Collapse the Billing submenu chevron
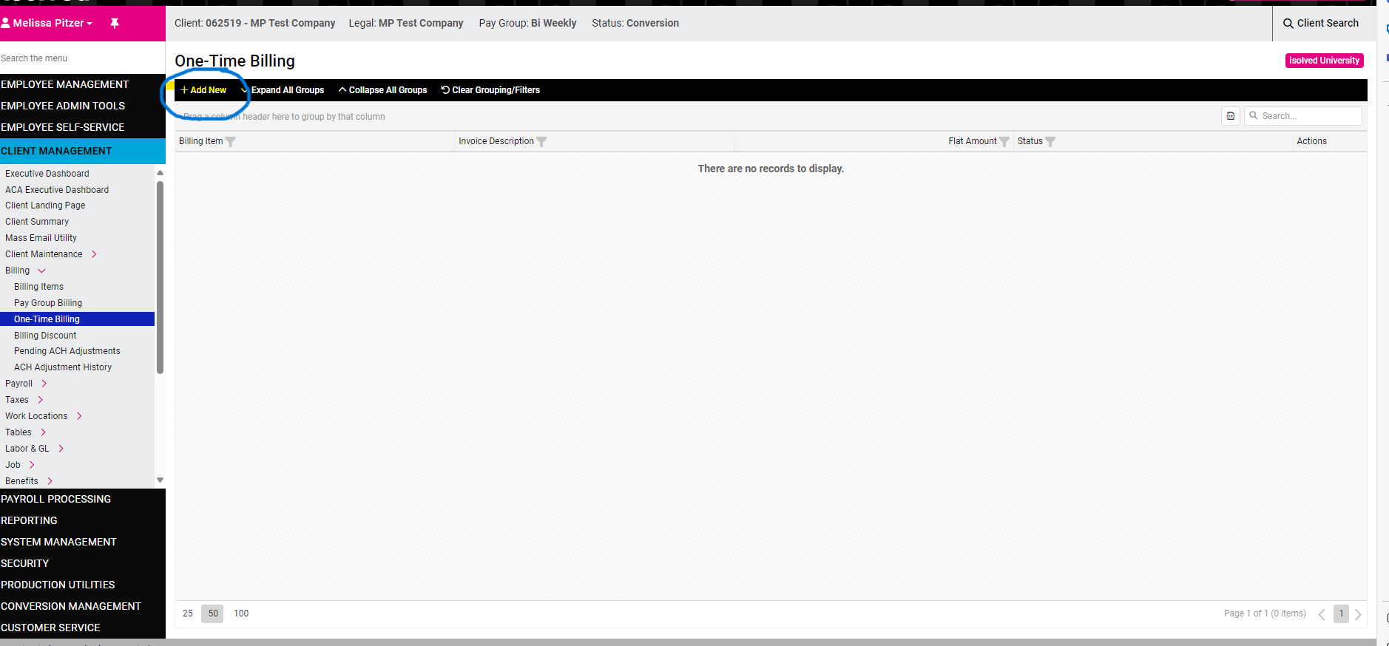Image resolution: width=1389 pixels, height=646 pixels. pyautogui.click(x=41, y=271)
